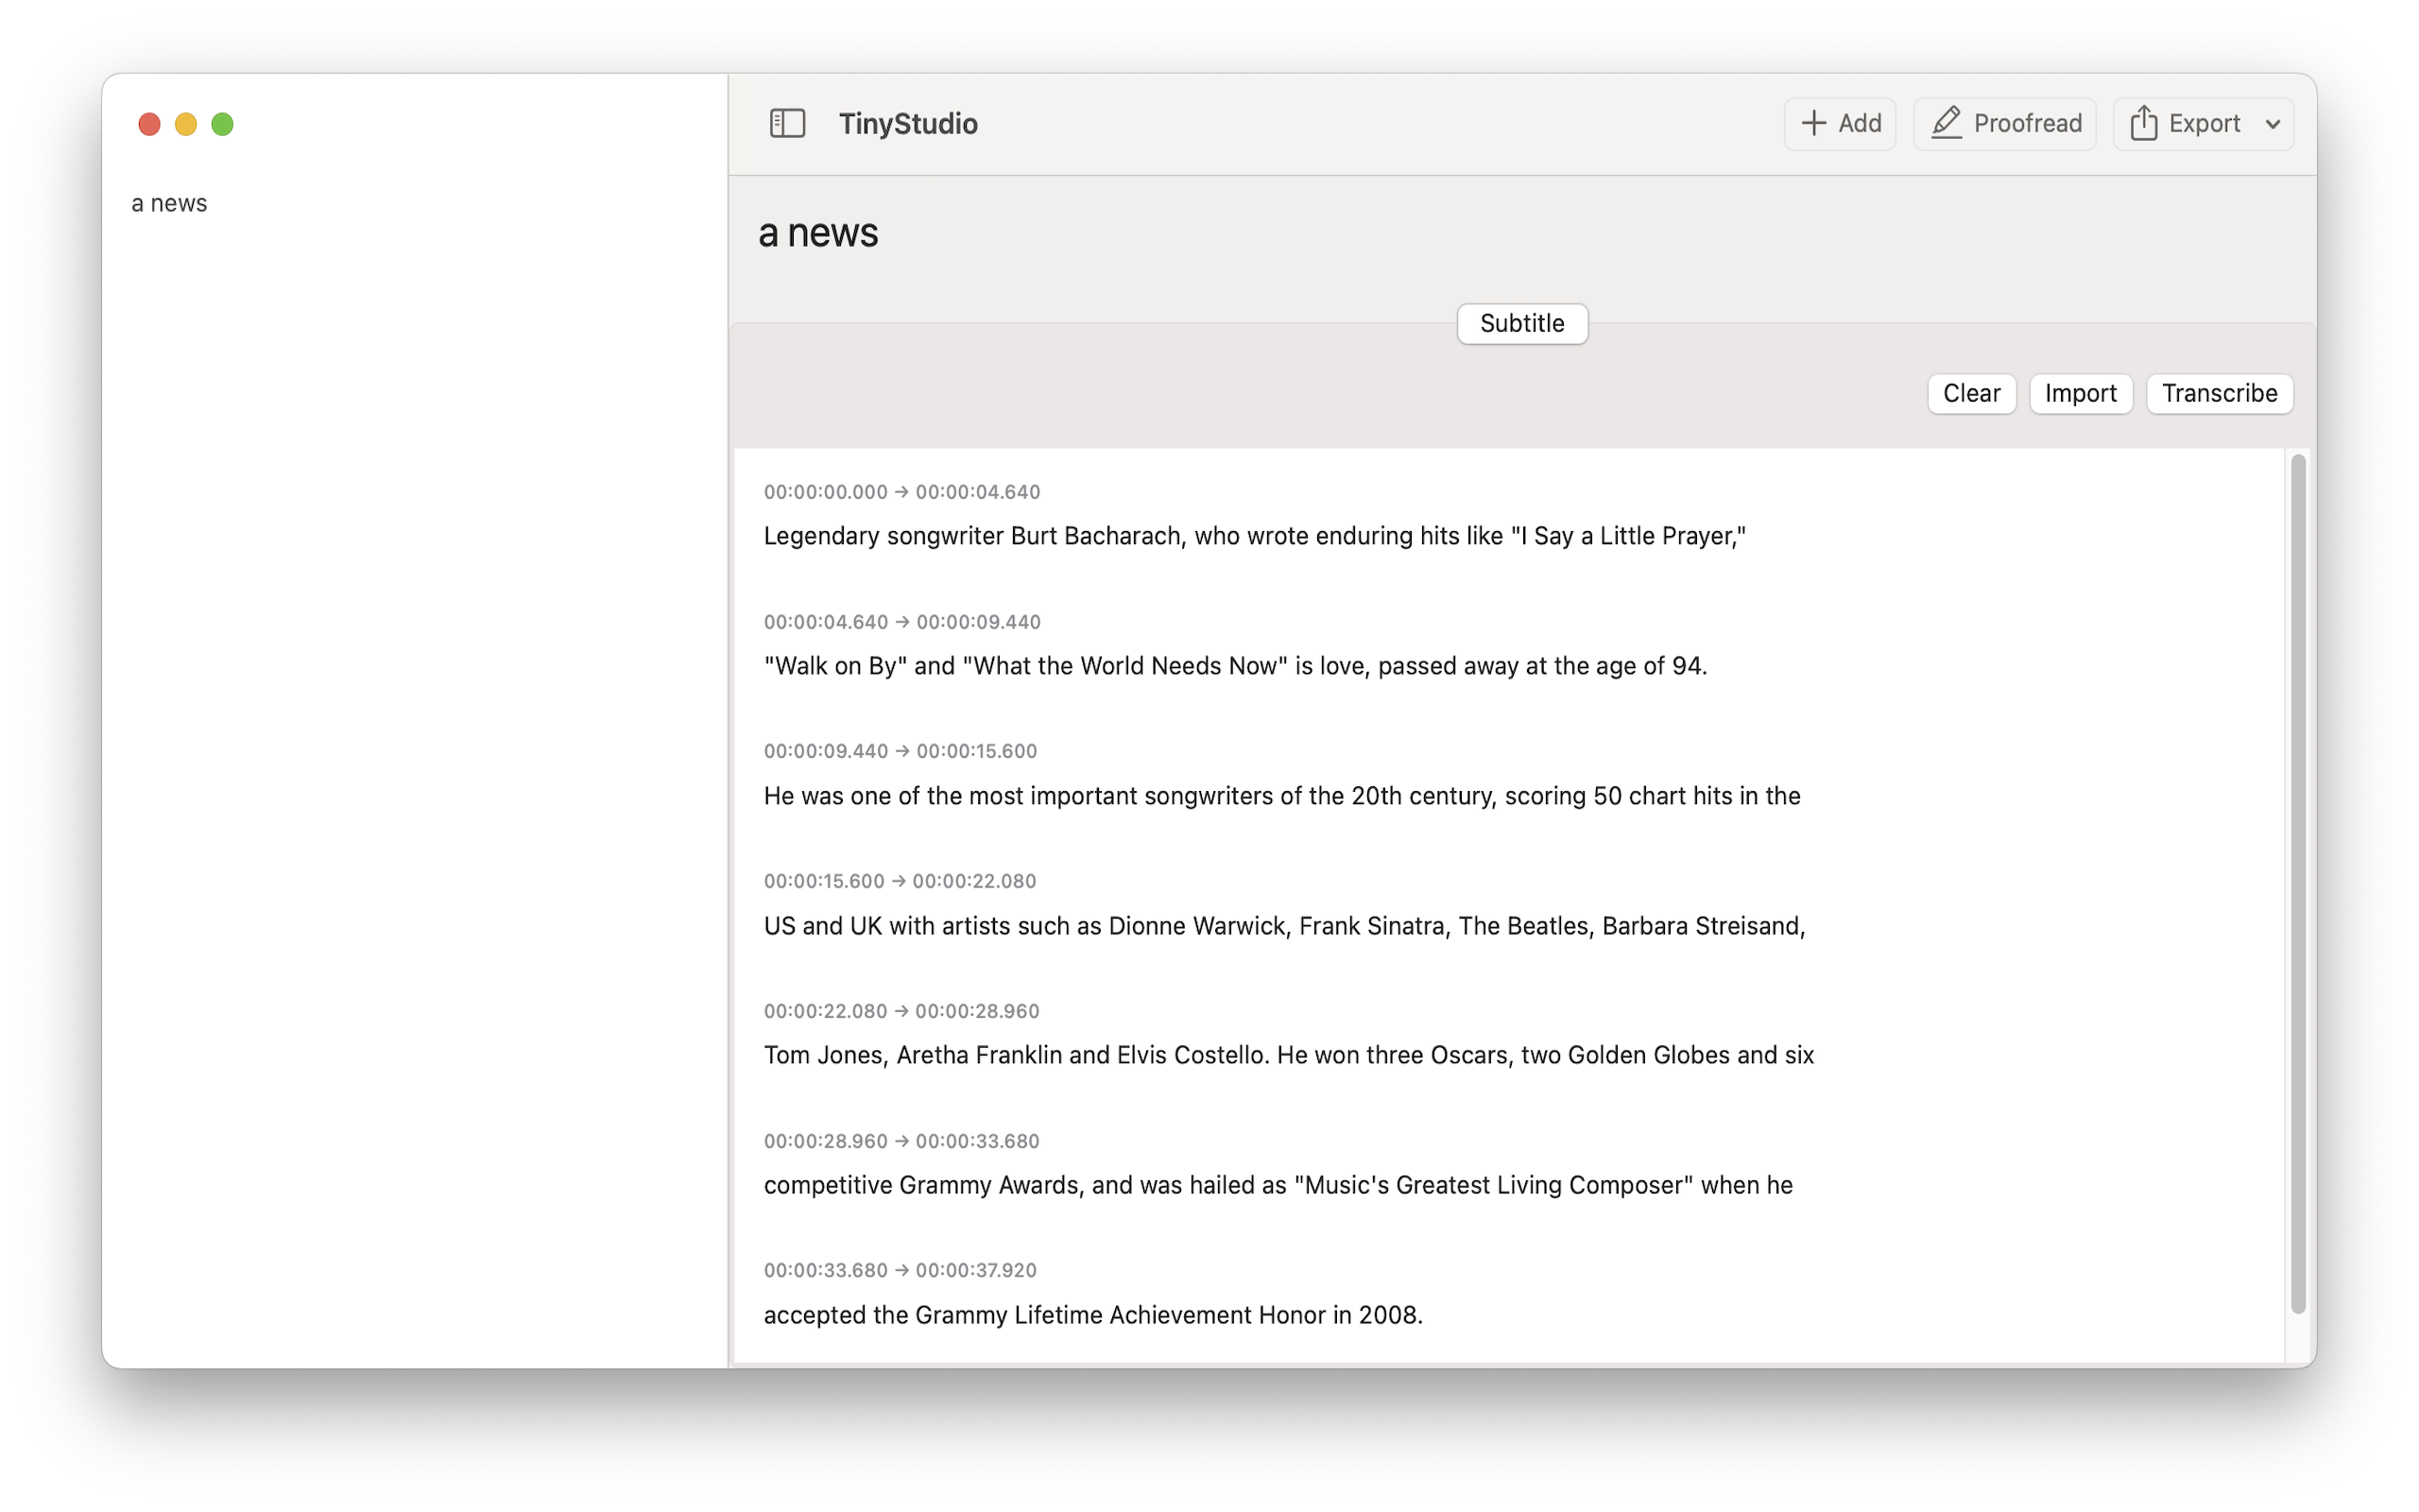Screen dimensions: 2419x1512
Task: Click the first subtitle line about Burt Bacharach
Action: click(1254, 536)
